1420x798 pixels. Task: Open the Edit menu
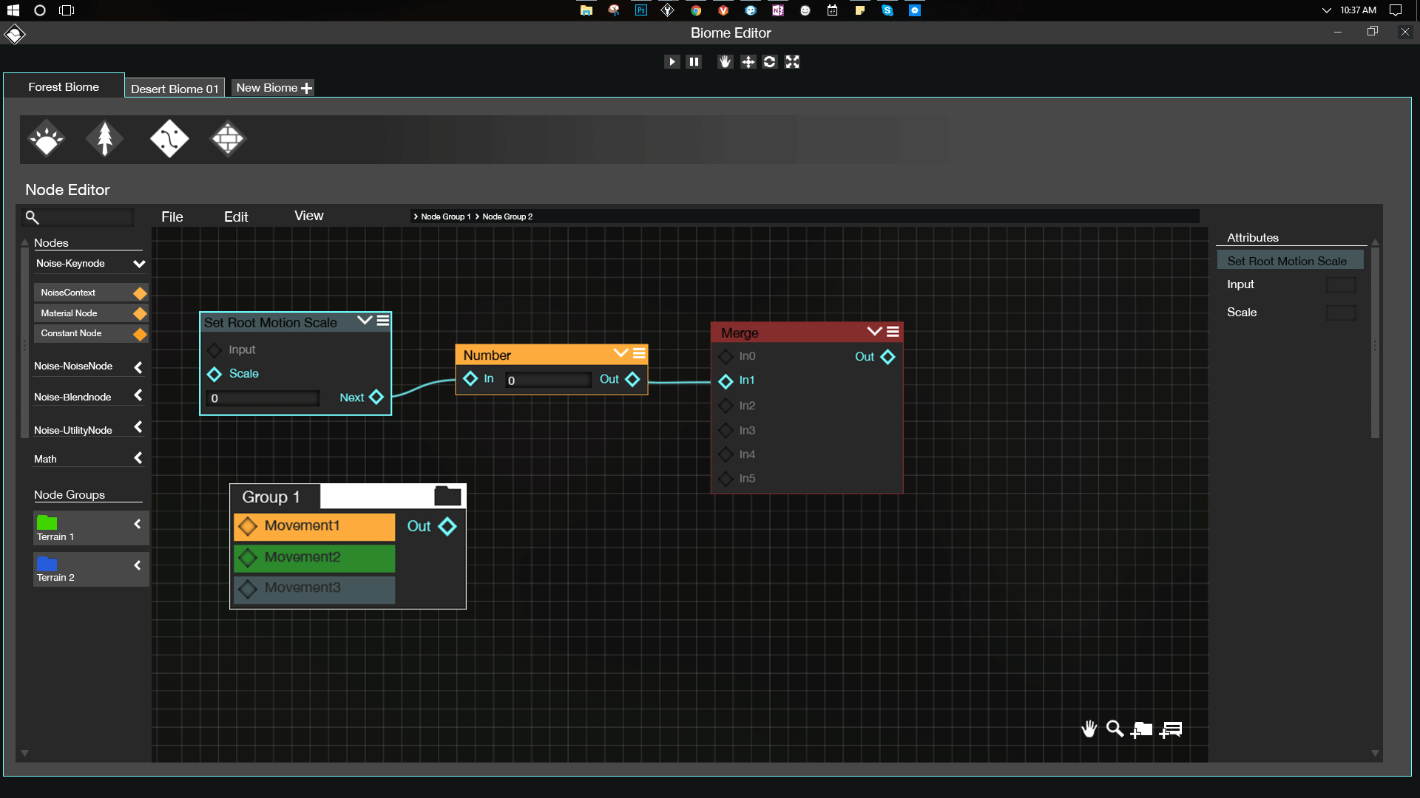click(x=236, y=217)
